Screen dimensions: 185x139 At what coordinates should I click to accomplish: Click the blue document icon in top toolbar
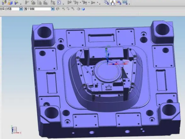tap(59, 3)
